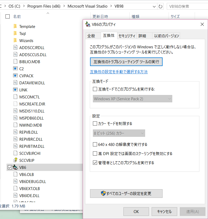
Task: Click the NWIND.MDB file icon
Action: coord(15,125)
